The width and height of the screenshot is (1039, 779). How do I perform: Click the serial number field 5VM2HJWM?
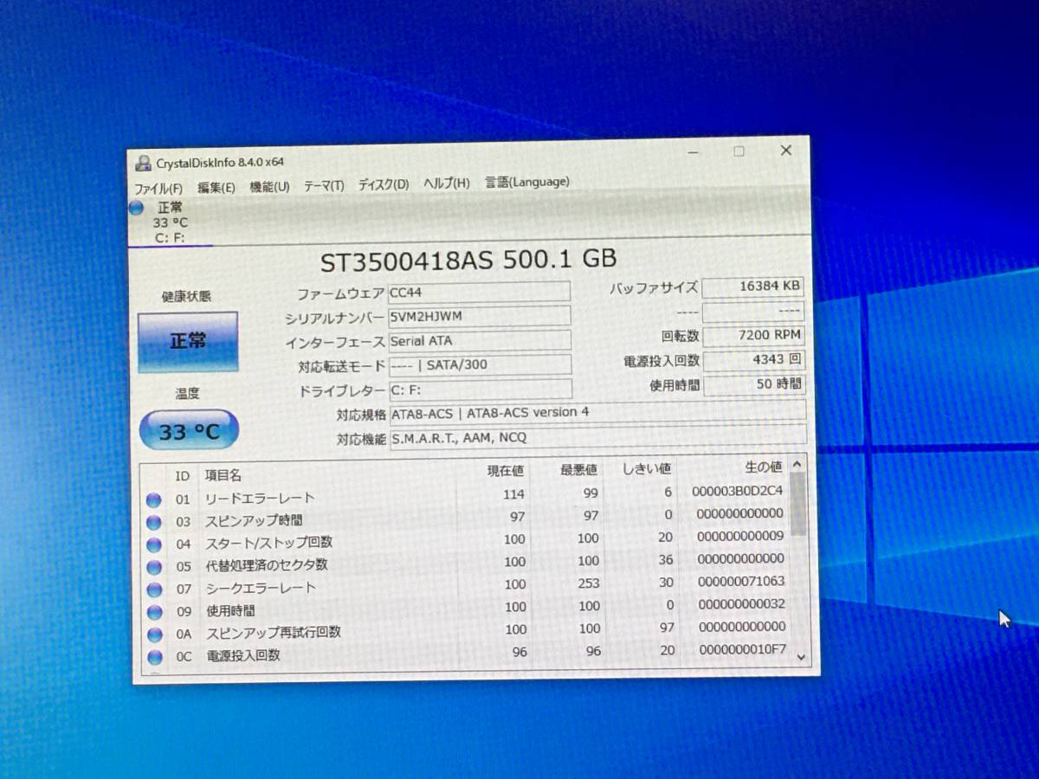point(480,316)
